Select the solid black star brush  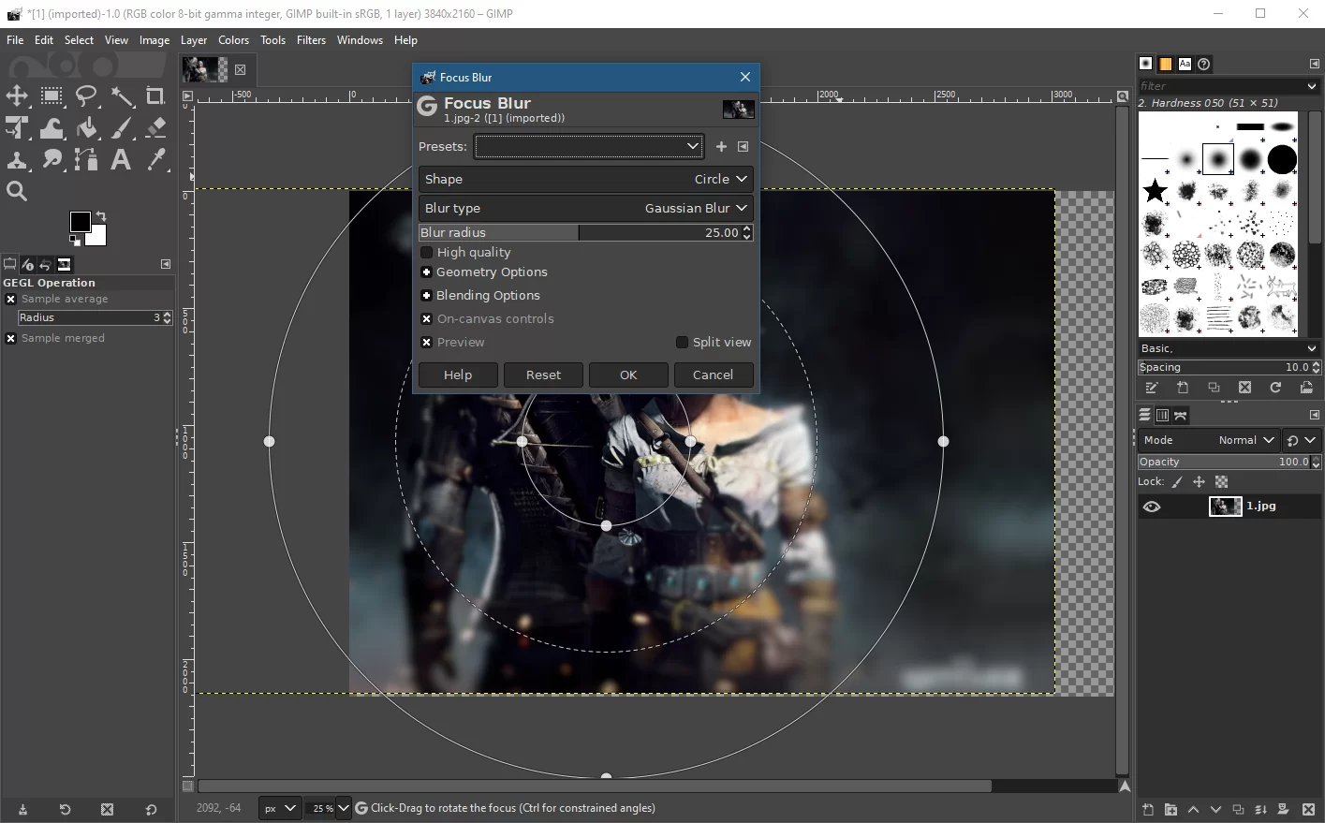pos(1155,191)
